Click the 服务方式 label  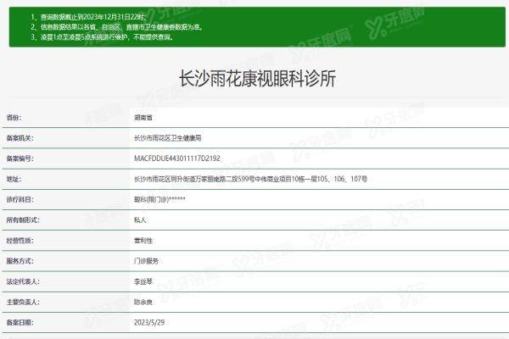coord(20,261)
